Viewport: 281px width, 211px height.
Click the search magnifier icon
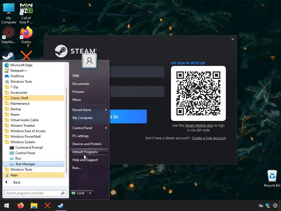(63, 193)
